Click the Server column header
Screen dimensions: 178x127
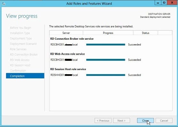tap(66, 33)
